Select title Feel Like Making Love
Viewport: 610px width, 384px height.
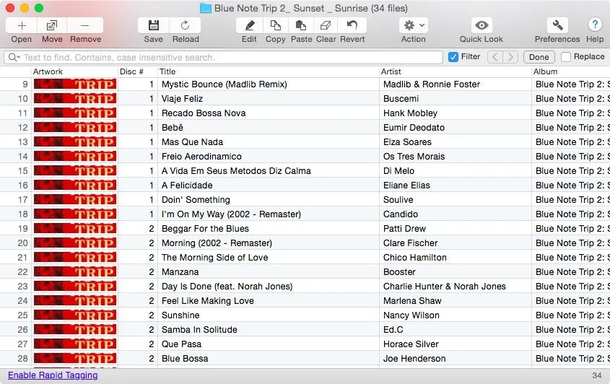pyautogui.click(x=207, y=301)
